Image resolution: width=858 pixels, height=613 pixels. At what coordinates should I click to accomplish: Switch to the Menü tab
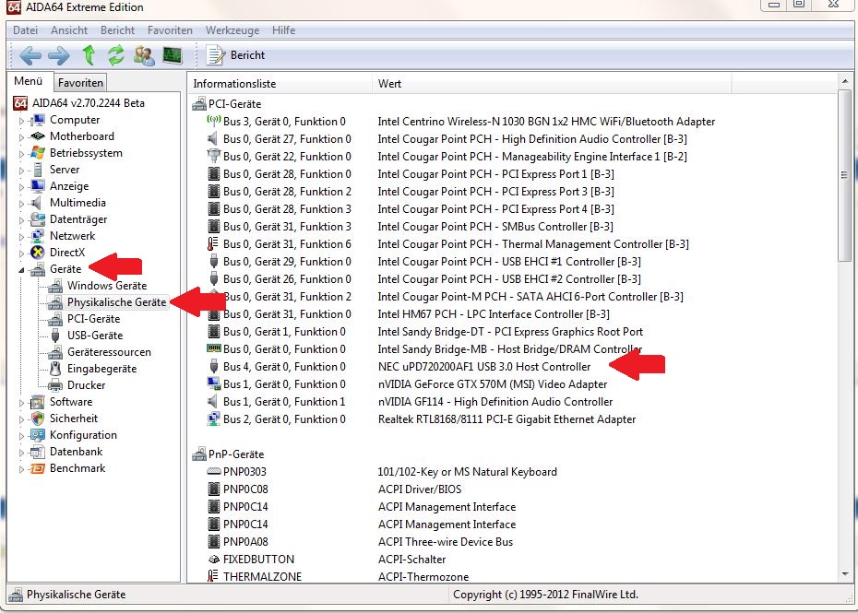[x=29, y=81]
